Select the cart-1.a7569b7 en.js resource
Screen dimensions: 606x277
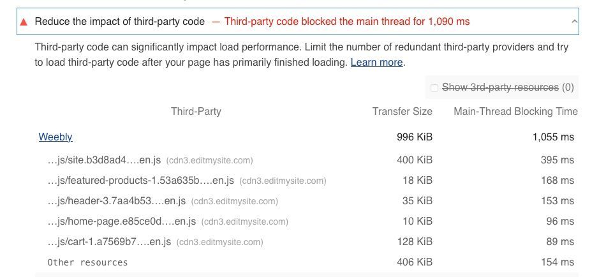point(109,242)
